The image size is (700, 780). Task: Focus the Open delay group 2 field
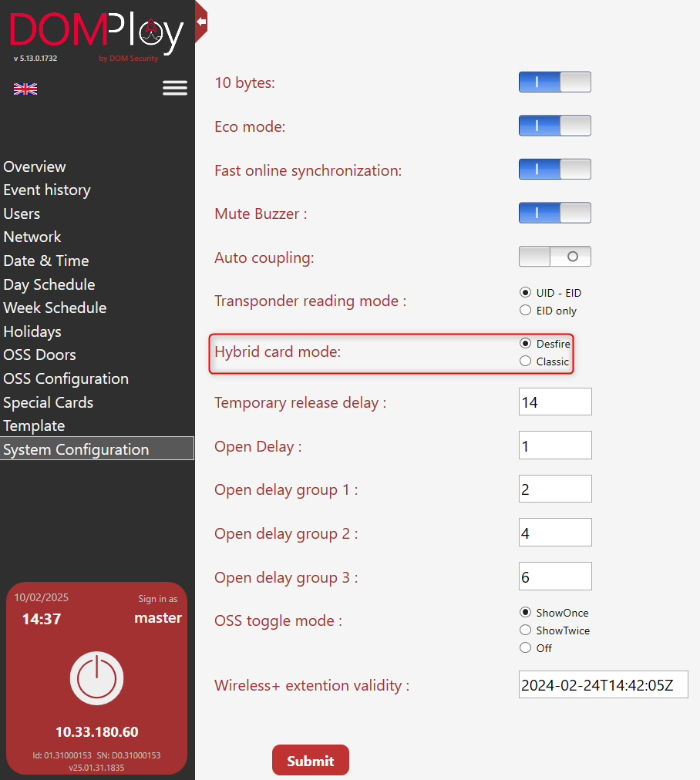tap(555, 533)
